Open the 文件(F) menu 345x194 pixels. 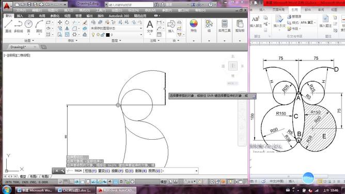[x=21, y=10]
